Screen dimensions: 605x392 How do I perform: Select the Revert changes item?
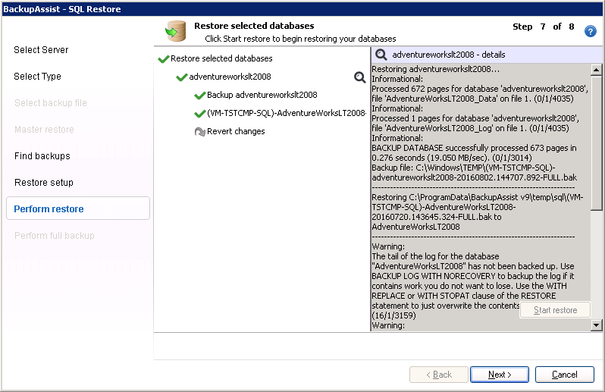pyautogui.click(x=236, y=131)
